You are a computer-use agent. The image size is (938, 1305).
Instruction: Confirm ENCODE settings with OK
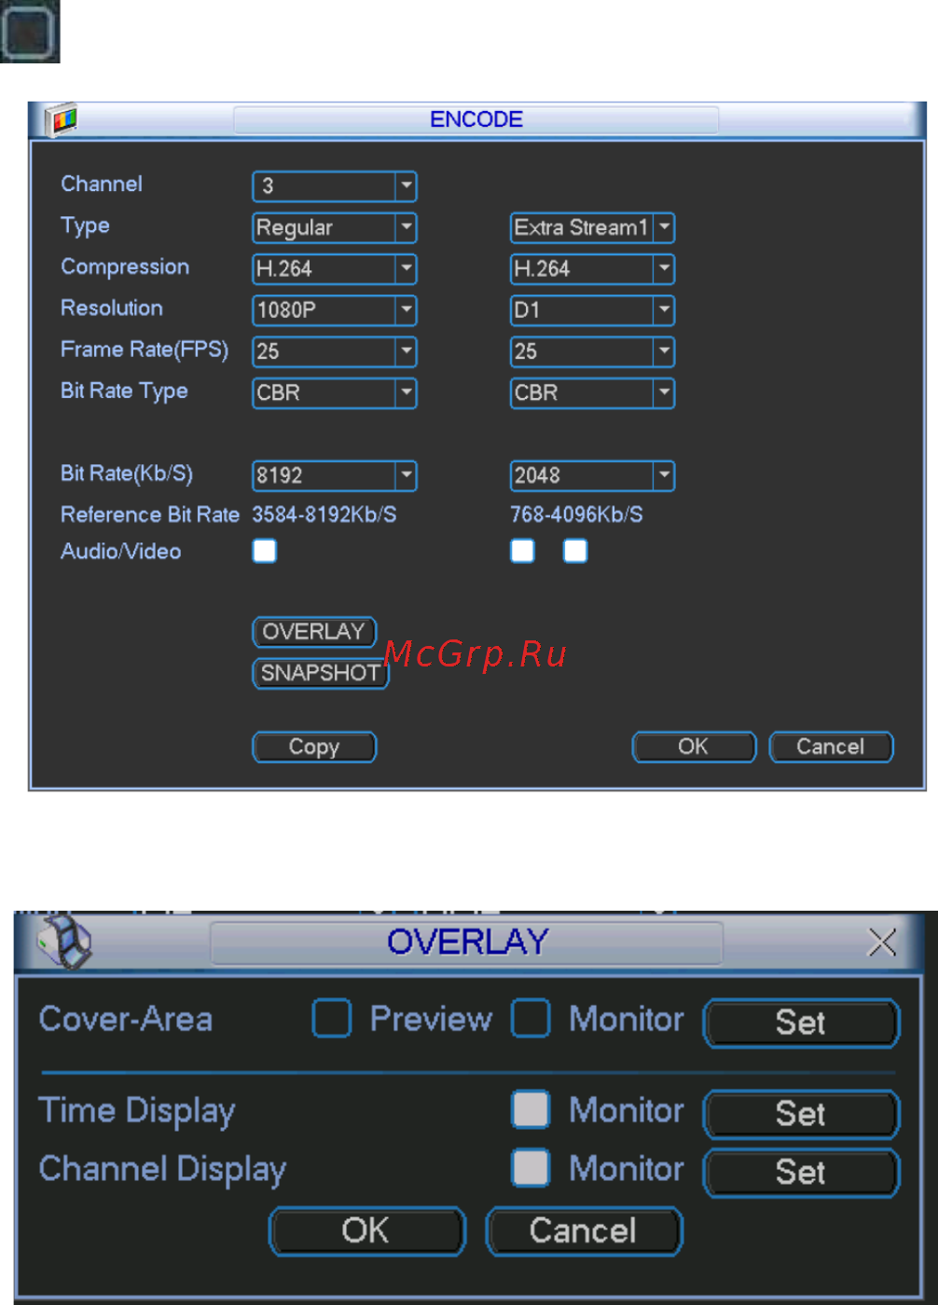(694, 747)
